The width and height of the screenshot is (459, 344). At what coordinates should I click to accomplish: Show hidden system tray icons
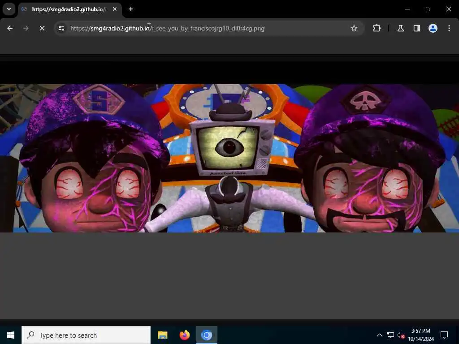pyautogui.click(x=379, y=335)
